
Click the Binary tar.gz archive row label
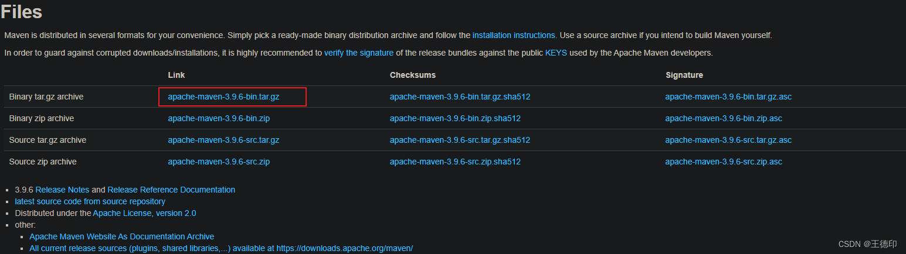click(x=46, y=97)
